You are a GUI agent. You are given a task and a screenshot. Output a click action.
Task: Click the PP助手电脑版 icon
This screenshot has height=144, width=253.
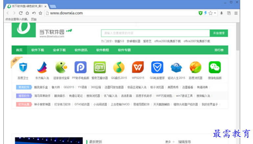click(81, 67)
